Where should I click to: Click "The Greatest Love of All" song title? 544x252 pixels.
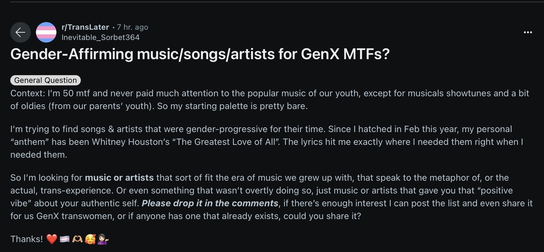click(x=226, y=142)
